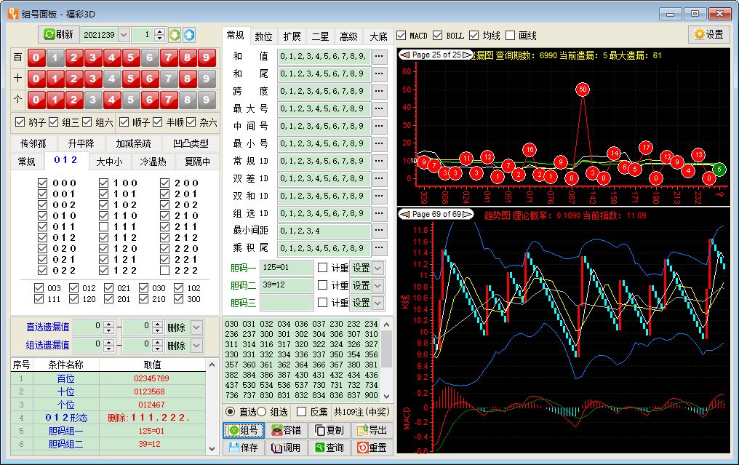Check 计重 for 胆码一
The image size is (739, 465).
click(x=322, y=268)
